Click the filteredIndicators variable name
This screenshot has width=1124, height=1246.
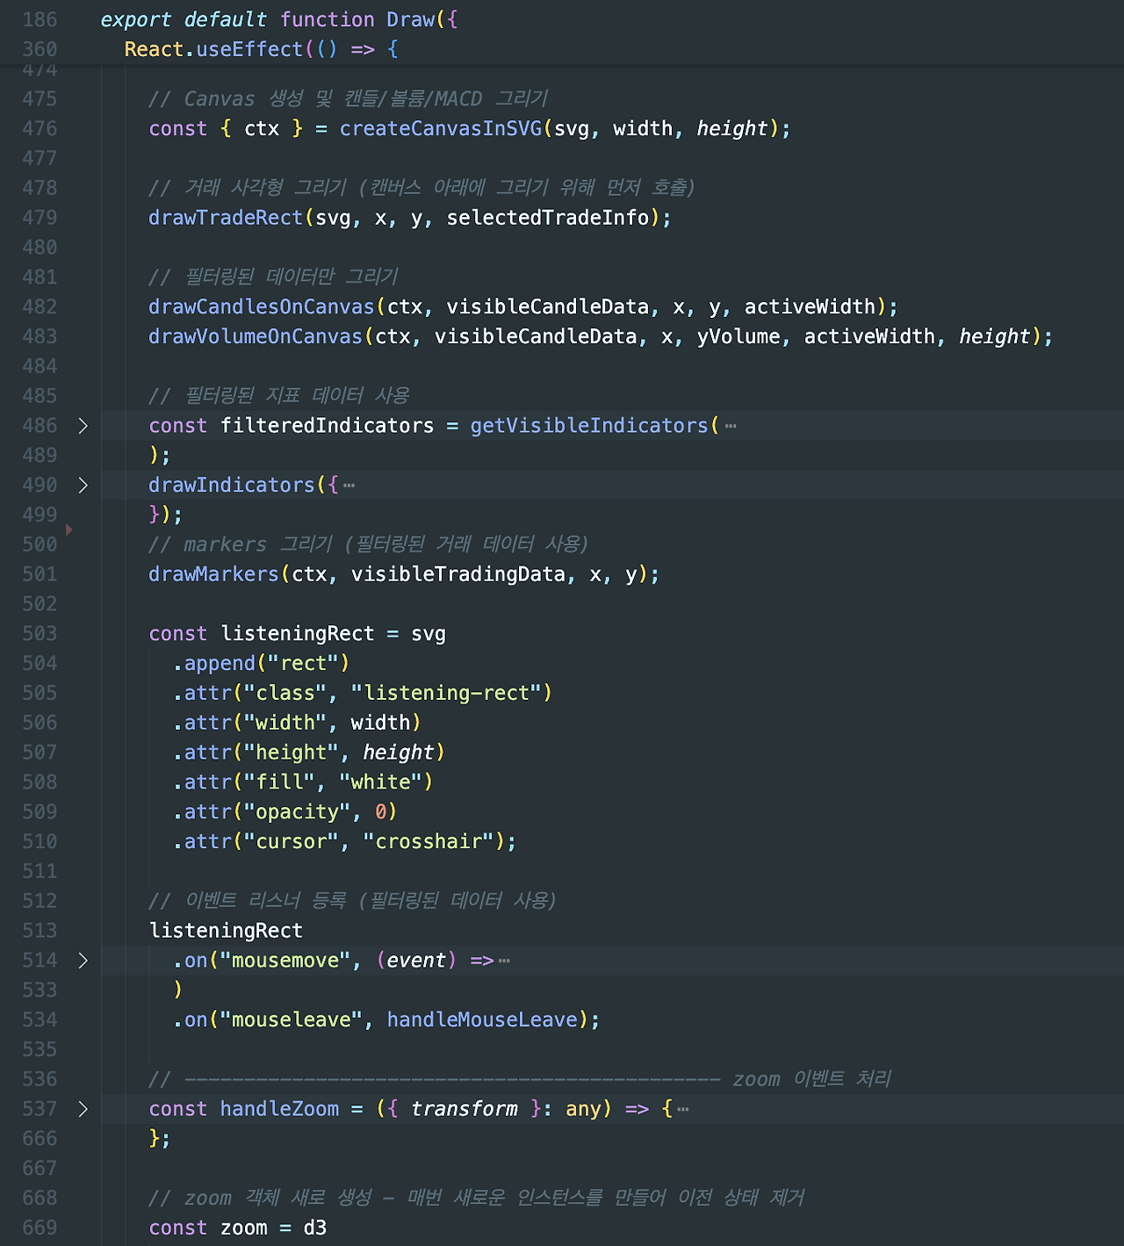tap(328, 426)
